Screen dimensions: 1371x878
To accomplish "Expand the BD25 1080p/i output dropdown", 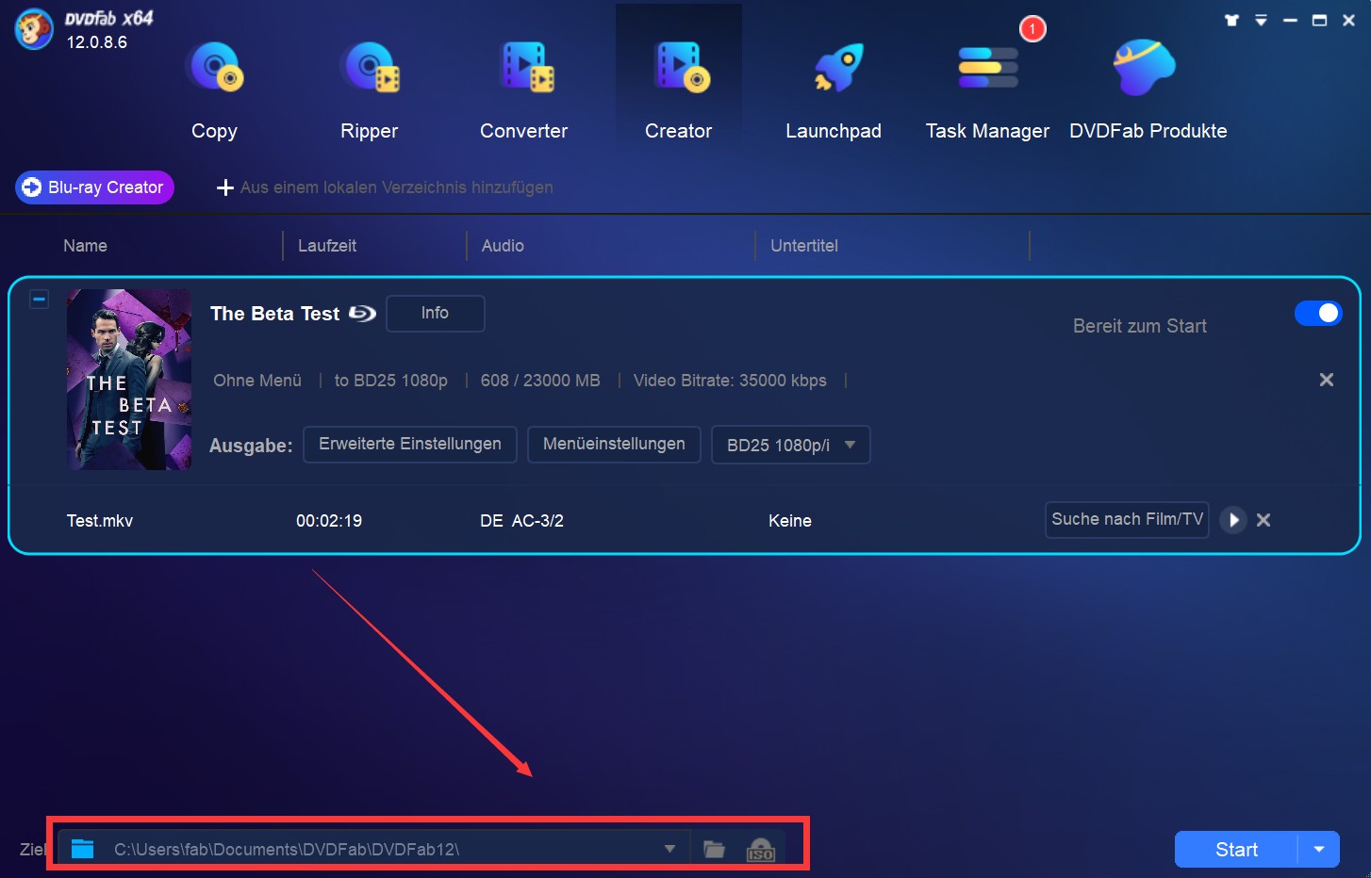I will [790, 445].
